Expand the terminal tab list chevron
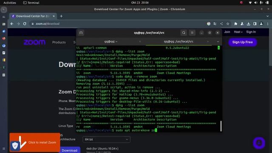The image size is (272, 153). [x=218, y=42]
